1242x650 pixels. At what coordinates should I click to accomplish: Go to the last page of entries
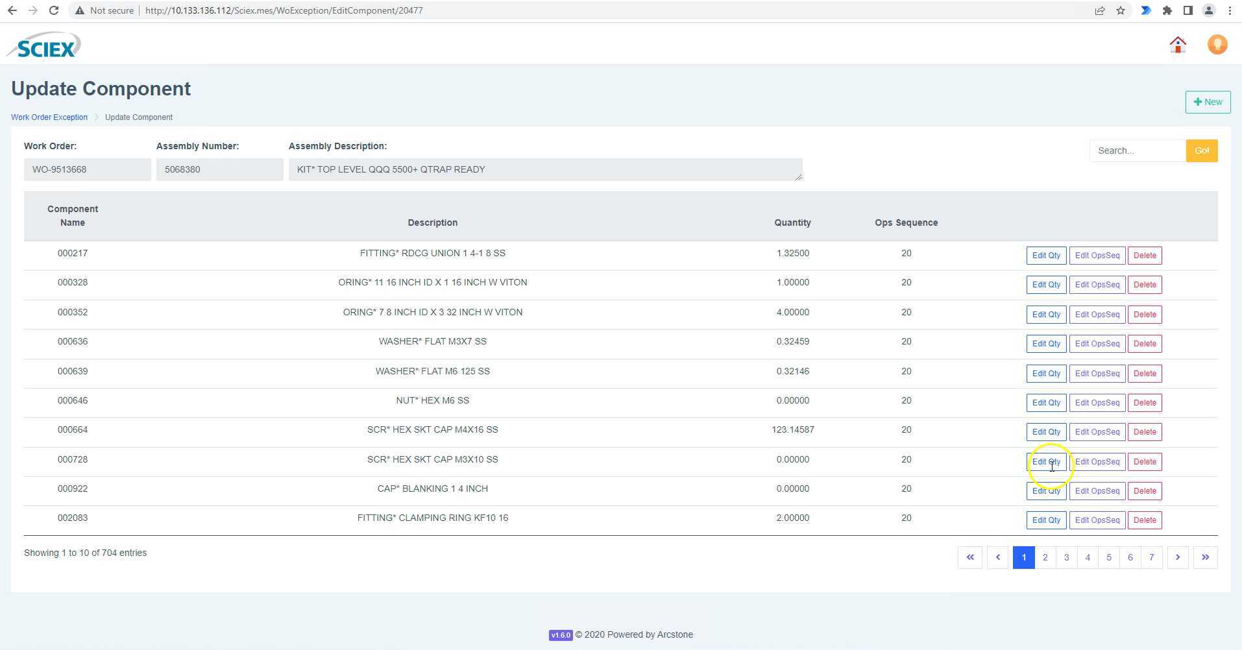pyautogui.click(x=1205, y=557)
